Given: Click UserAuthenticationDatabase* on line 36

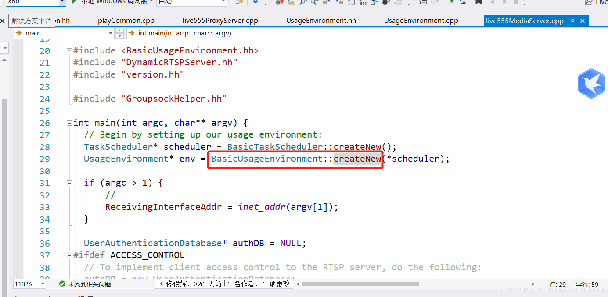Looking at the screenshot, I should [x=155, y=243].
